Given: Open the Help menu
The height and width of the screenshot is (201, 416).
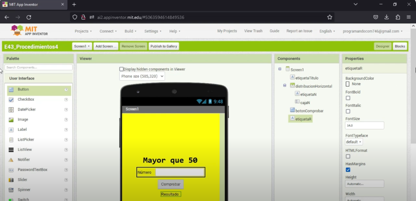Looking at the screenshot, I should [175, 31].
